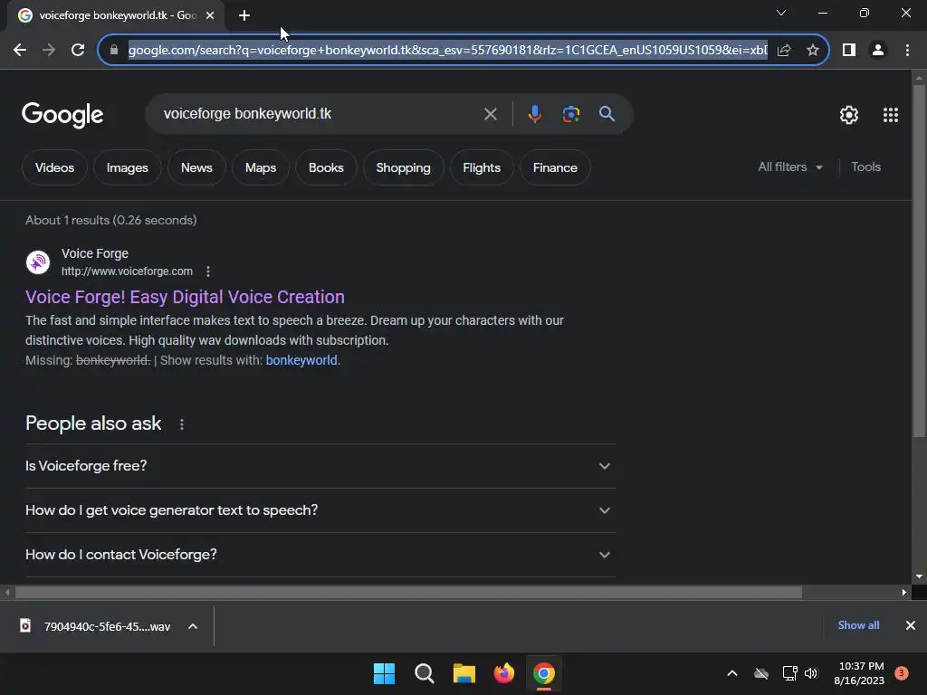The image size is (927, 695).
Task: Filter results by Images
Action: [x=127, y=167]
